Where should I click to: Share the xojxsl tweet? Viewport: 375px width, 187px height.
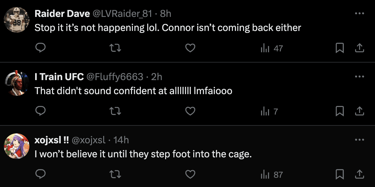click(359, 174)
